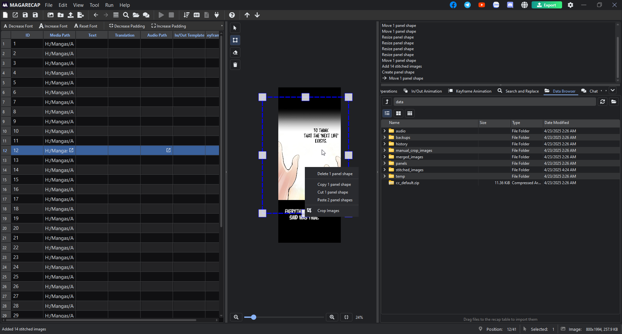Open the Tool menu
Image resolution: width=622 pixels, height=334 pixels.
coord(94,5)
